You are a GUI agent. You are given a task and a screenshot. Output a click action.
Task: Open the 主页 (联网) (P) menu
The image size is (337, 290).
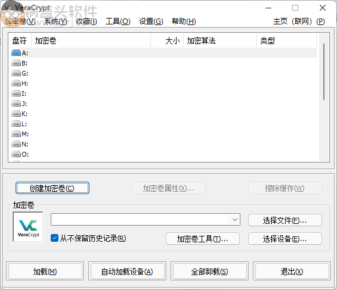(299, 21)
